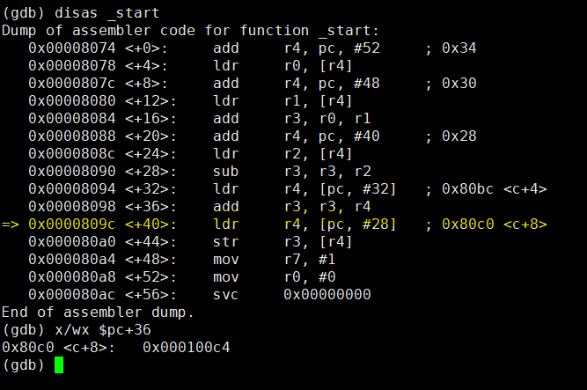
Task: Click address 0x00008094
Action: pyautogui.click(x=72, y=189)
